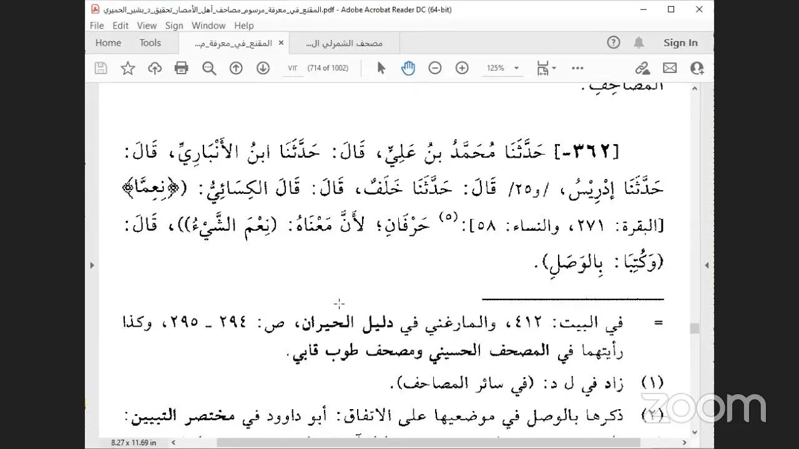Viewport: 799px width, 449px height.
Task: Open the Window menu
Action: click(x=208, y=26)
